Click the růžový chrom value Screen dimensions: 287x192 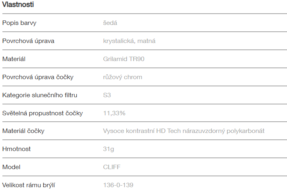tap(123, 77)
